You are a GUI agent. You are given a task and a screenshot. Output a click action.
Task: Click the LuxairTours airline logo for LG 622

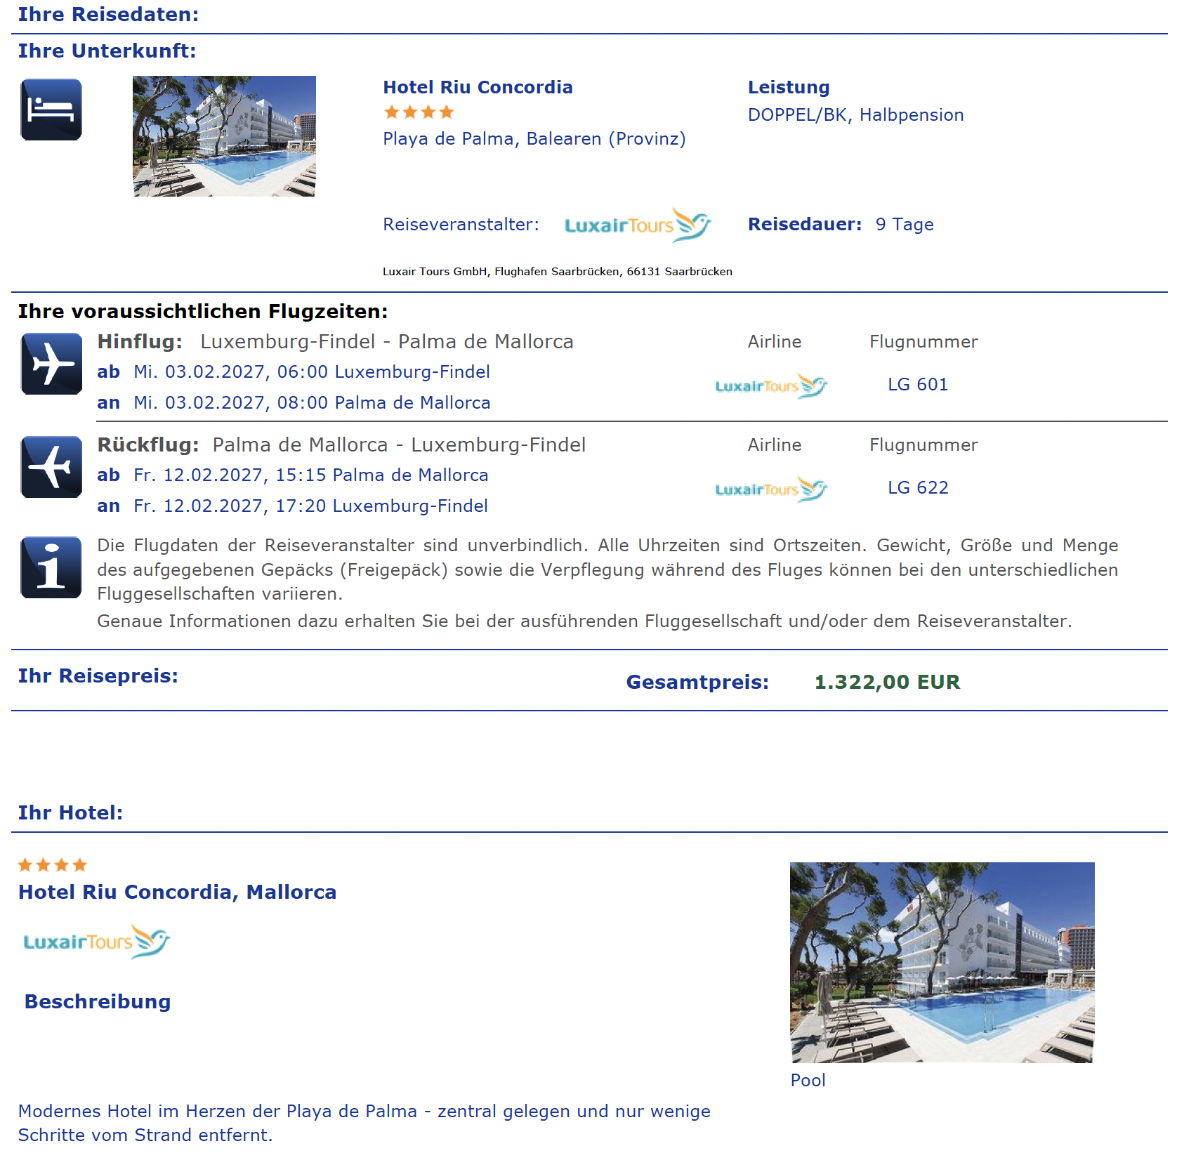(771, 489)
